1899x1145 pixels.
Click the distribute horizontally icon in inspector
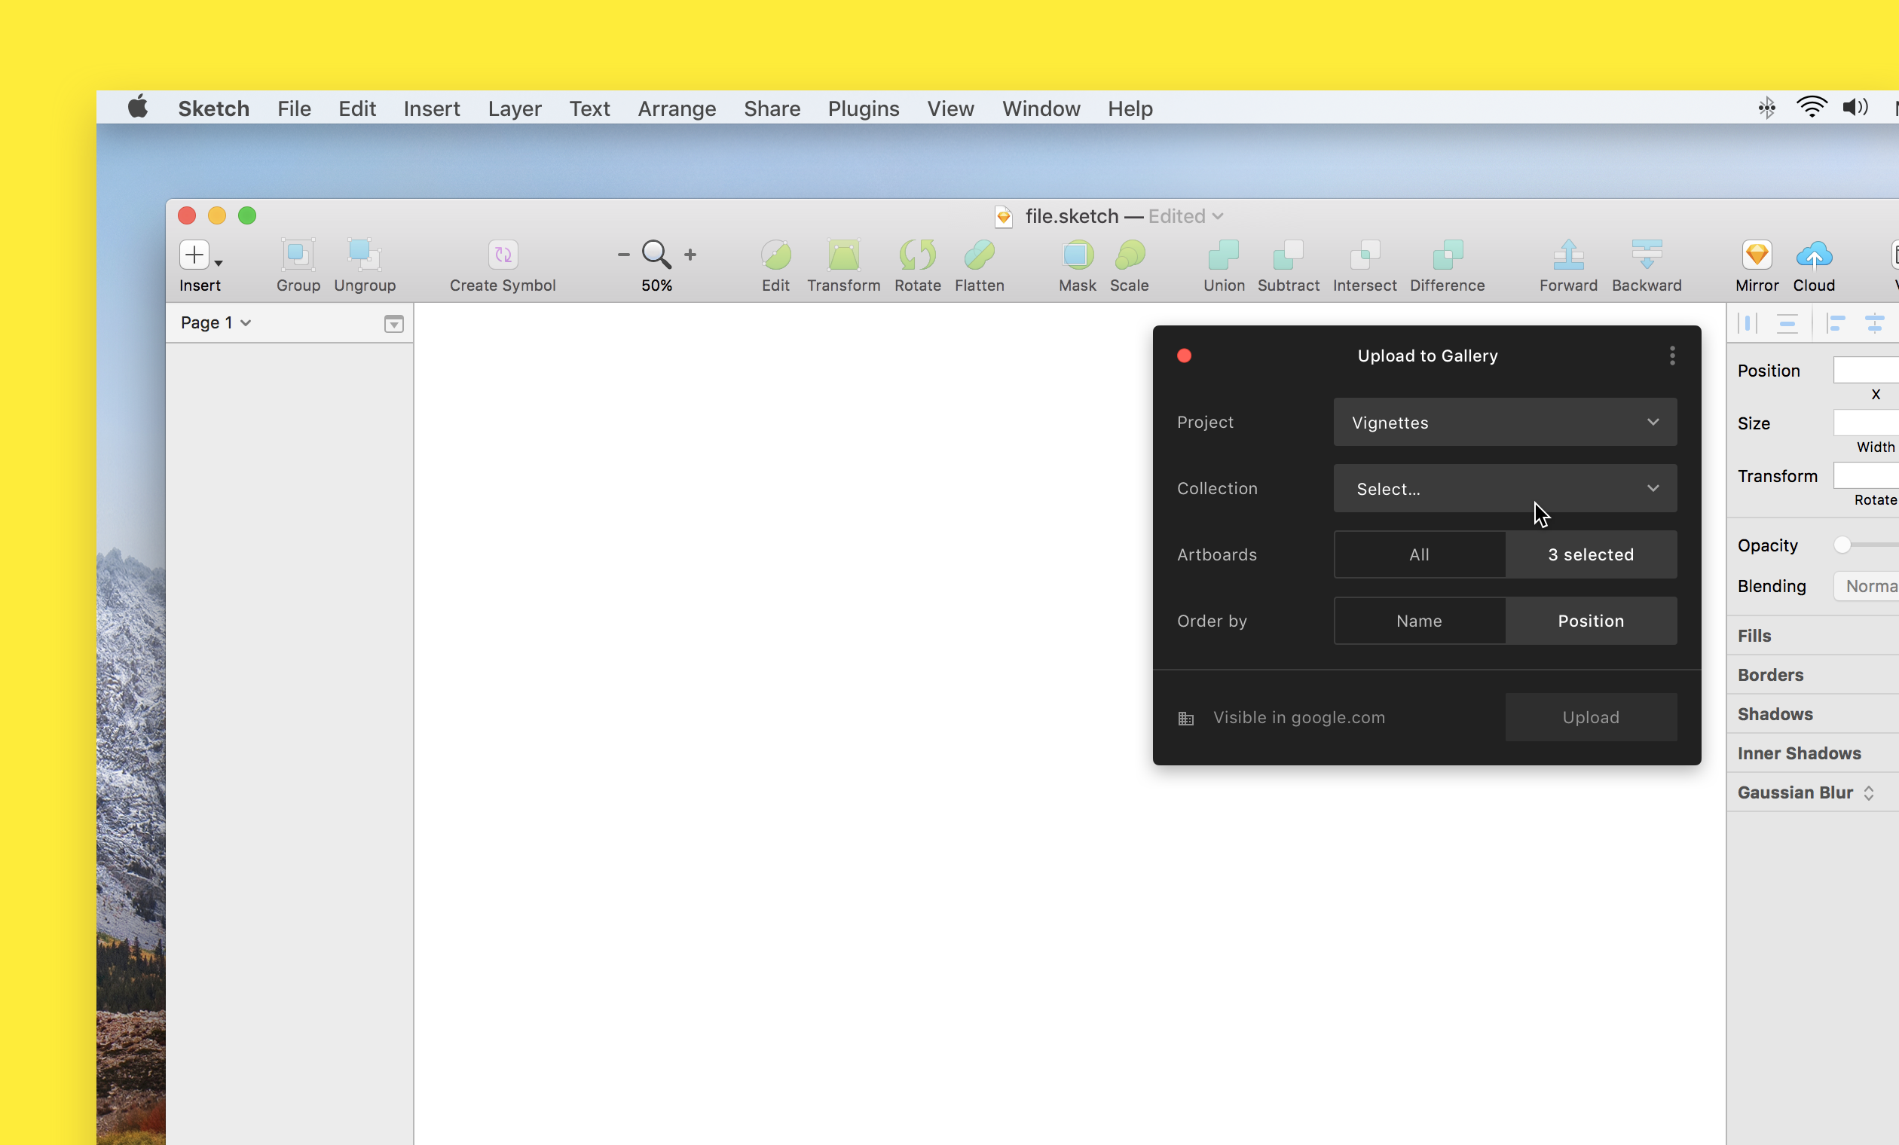(x=1748, y=323)
